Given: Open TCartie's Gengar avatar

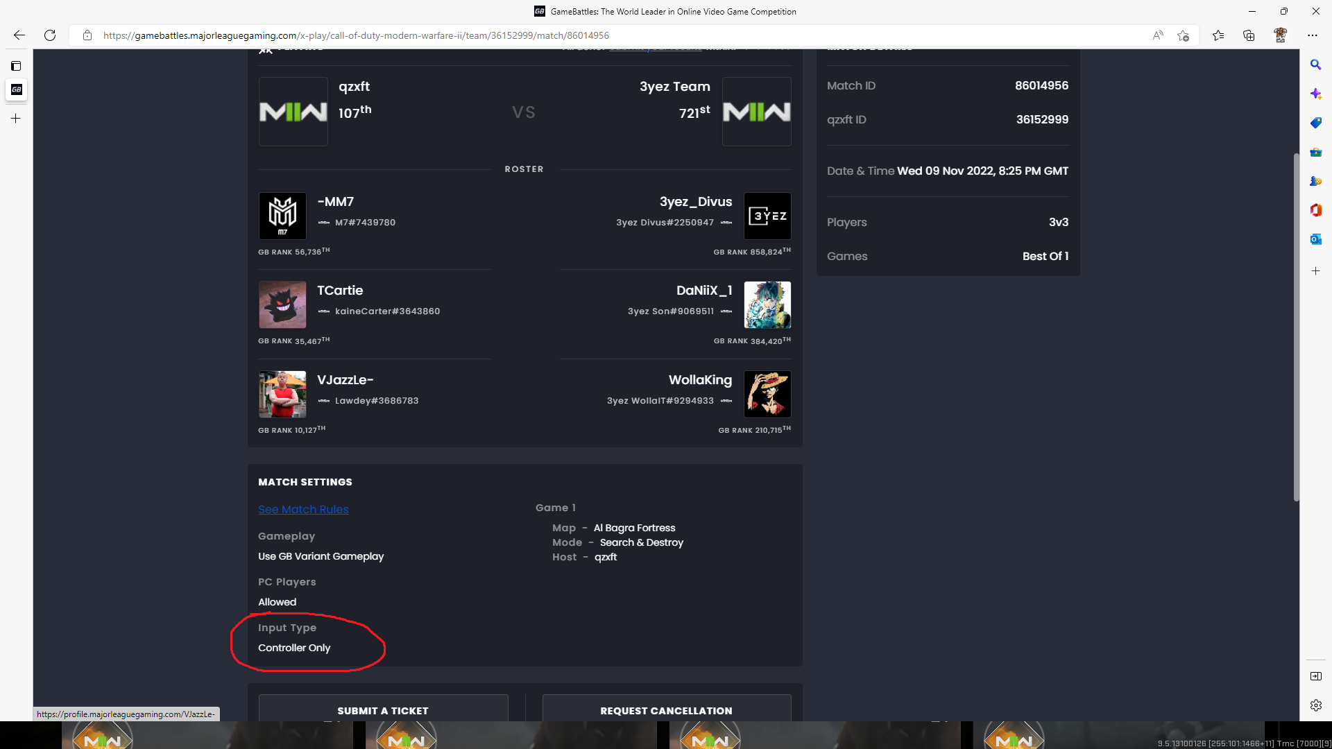Looking at the screenshot, I should click(282, 305).
